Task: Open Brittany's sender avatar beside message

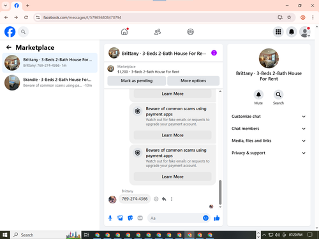Action: click(x=112, y=199)
